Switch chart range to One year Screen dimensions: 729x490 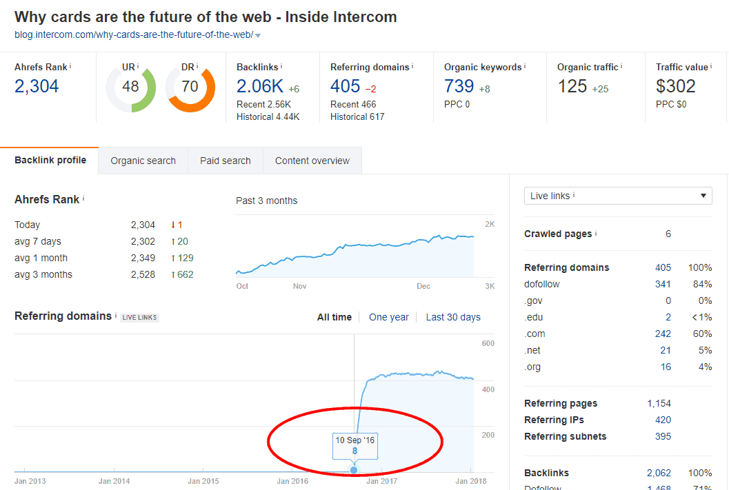coord(389,317)
